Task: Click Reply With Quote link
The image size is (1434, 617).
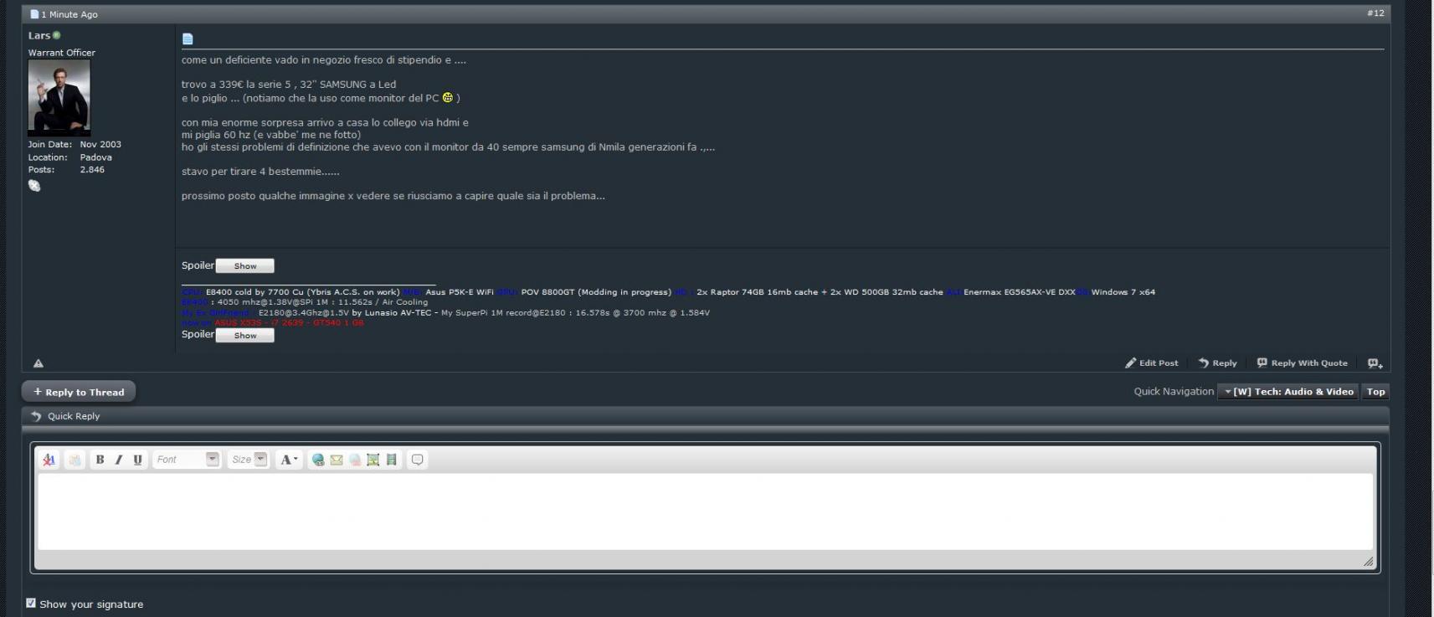Action: [1302, 363]
